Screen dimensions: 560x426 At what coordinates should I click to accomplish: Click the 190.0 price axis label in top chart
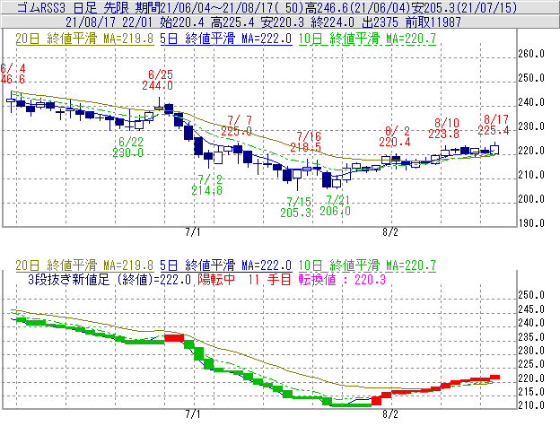click(x=531, y=223)
